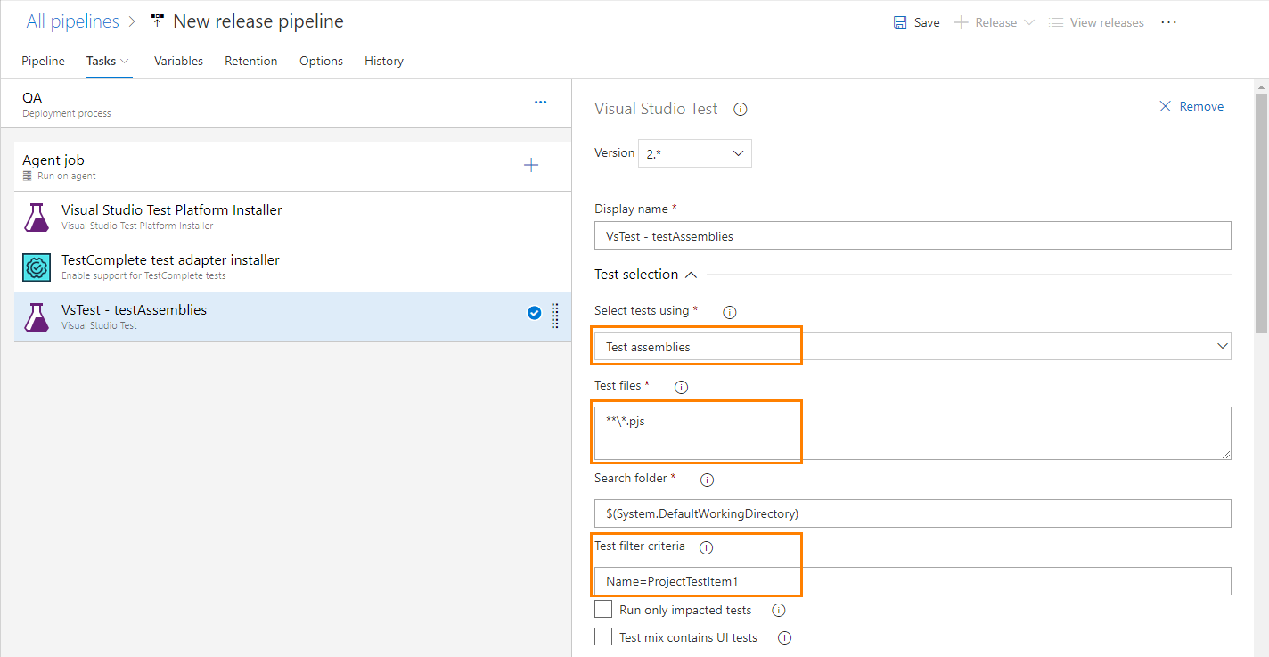Click the Save button
Image resolution: width=1269 pixels, height=657 pixels.
point(916,21)
